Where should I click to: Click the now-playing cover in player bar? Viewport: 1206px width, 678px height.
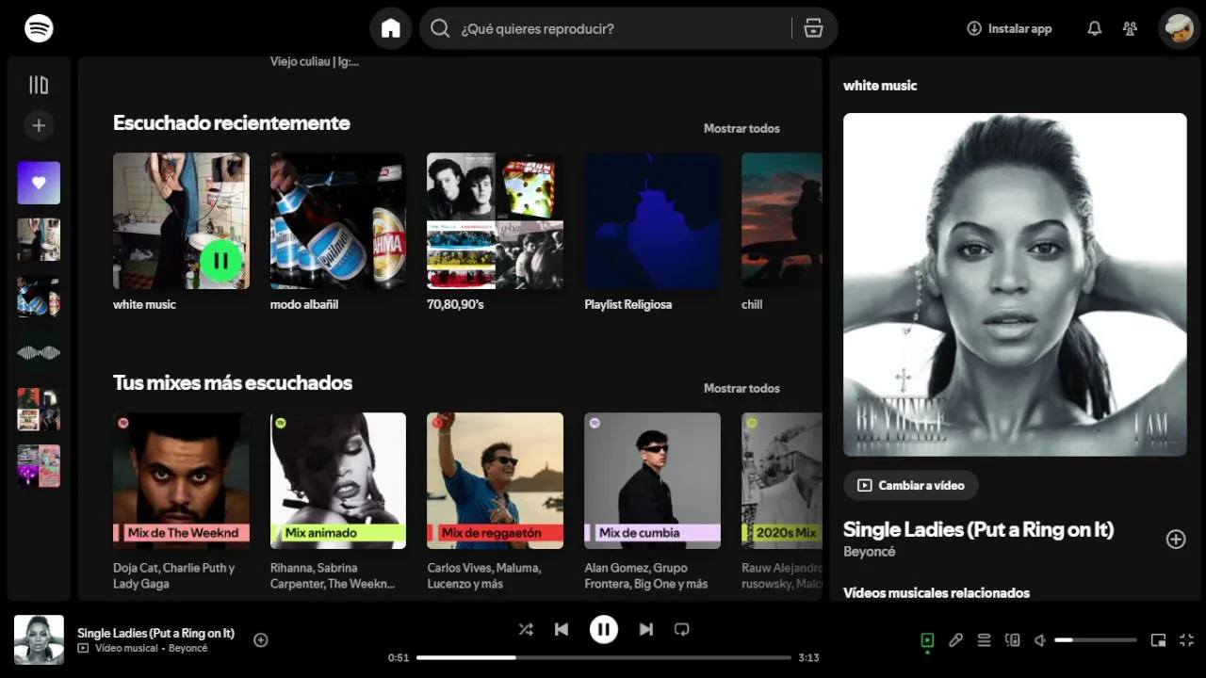point(39,640)
